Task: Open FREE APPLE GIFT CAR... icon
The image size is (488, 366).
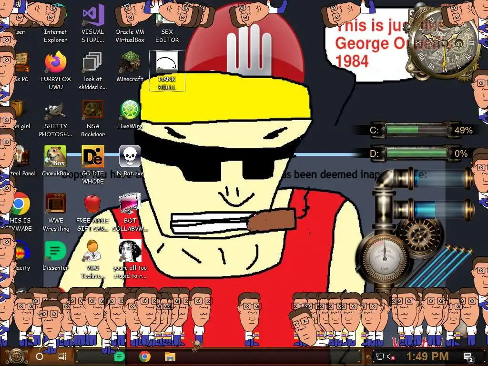Action: tap(92, 213)
